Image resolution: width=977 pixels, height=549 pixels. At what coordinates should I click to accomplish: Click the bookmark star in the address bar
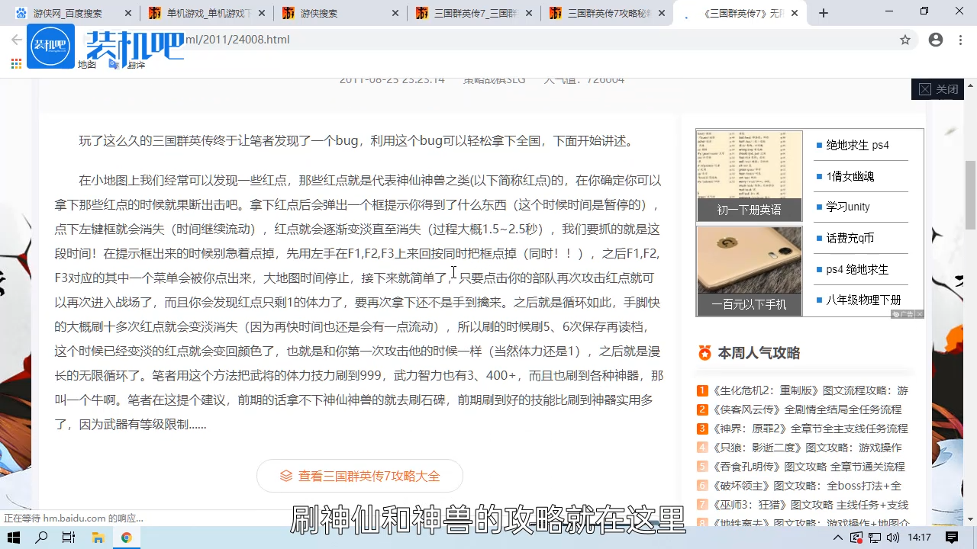pyautogui.click(x=905, y=40)
